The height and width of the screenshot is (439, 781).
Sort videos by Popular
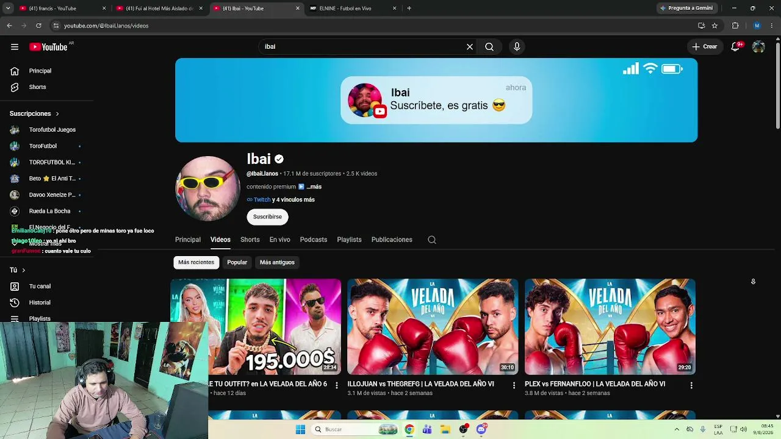(237, 262)
